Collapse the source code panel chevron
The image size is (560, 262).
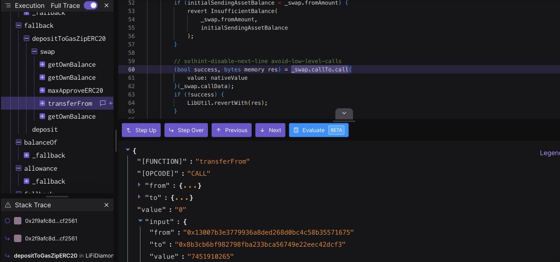pos(344,114)
